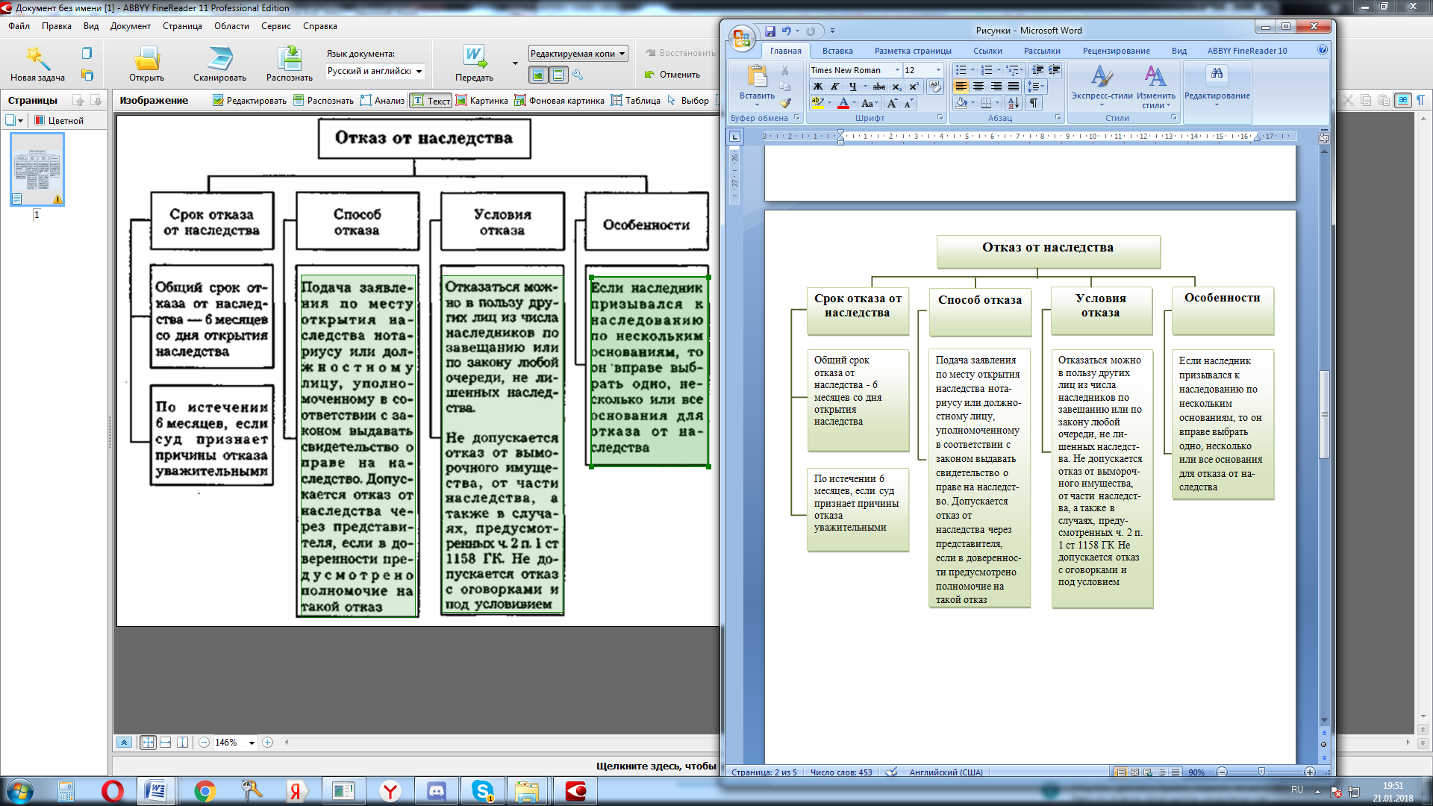
Task: Click the spell check icon in Word status bar
Action: click(891, 772)
